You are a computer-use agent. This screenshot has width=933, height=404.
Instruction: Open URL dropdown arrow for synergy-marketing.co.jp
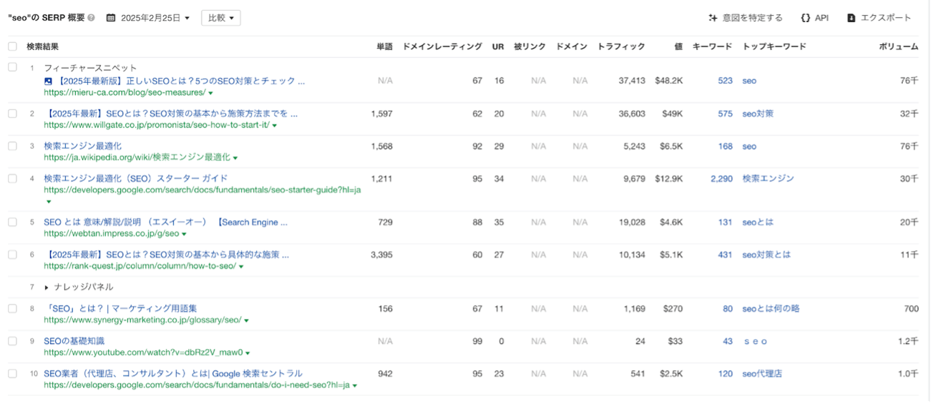pyautogui.click(x=247, y=321)
